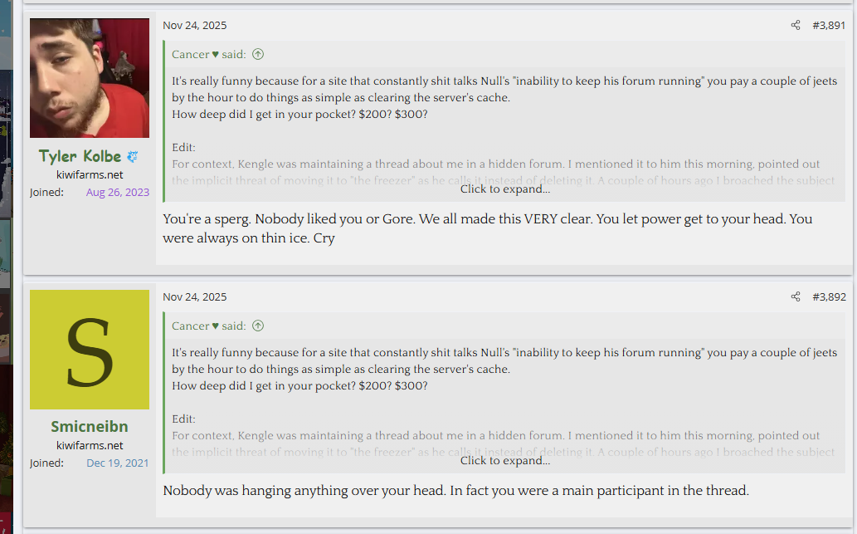Click "Cancer ♥ said:" in first quote
This screenshot has width=857, height=534.
click(208, 55)
